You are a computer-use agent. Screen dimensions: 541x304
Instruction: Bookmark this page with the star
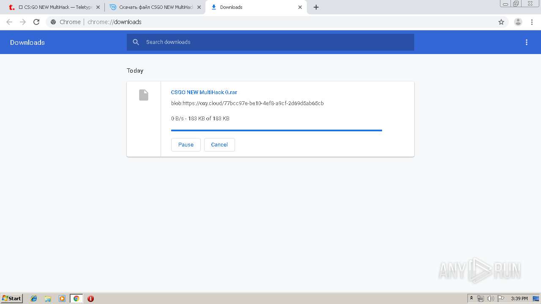501,22
